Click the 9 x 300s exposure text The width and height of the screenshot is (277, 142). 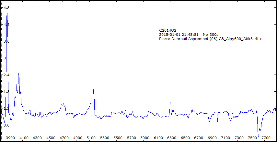pos(211,34)
